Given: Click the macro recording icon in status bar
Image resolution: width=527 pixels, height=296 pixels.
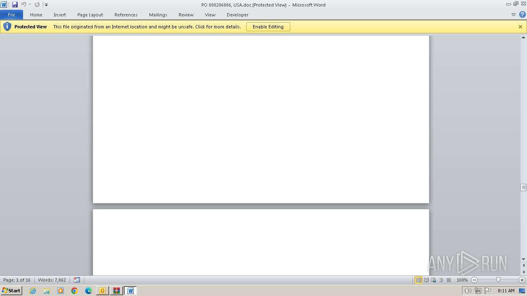Looking at the screenshot, I should click(77, 280).
